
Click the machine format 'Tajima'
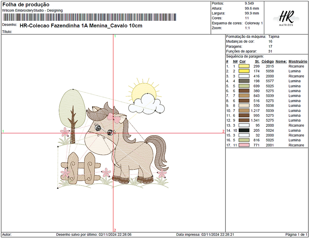tap(274, 36)
